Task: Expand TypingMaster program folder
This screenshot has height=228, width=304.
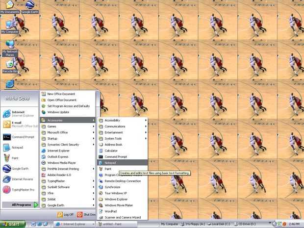Action: pos(68,181)
